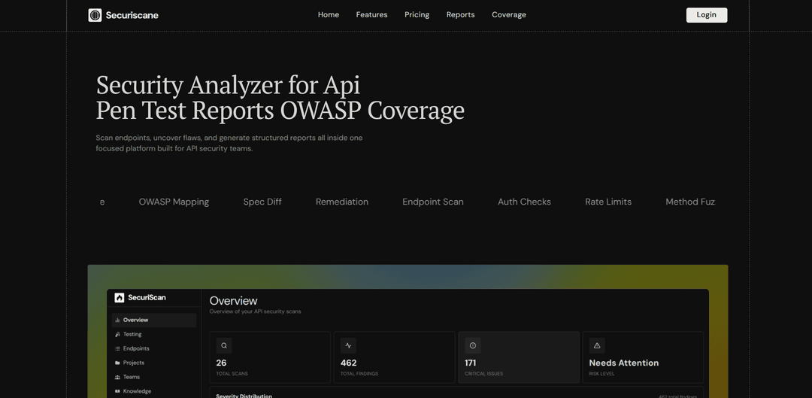812x398 pixels.
Task: Open the Testing section in sidebar
Action: (x=132, y=334)
